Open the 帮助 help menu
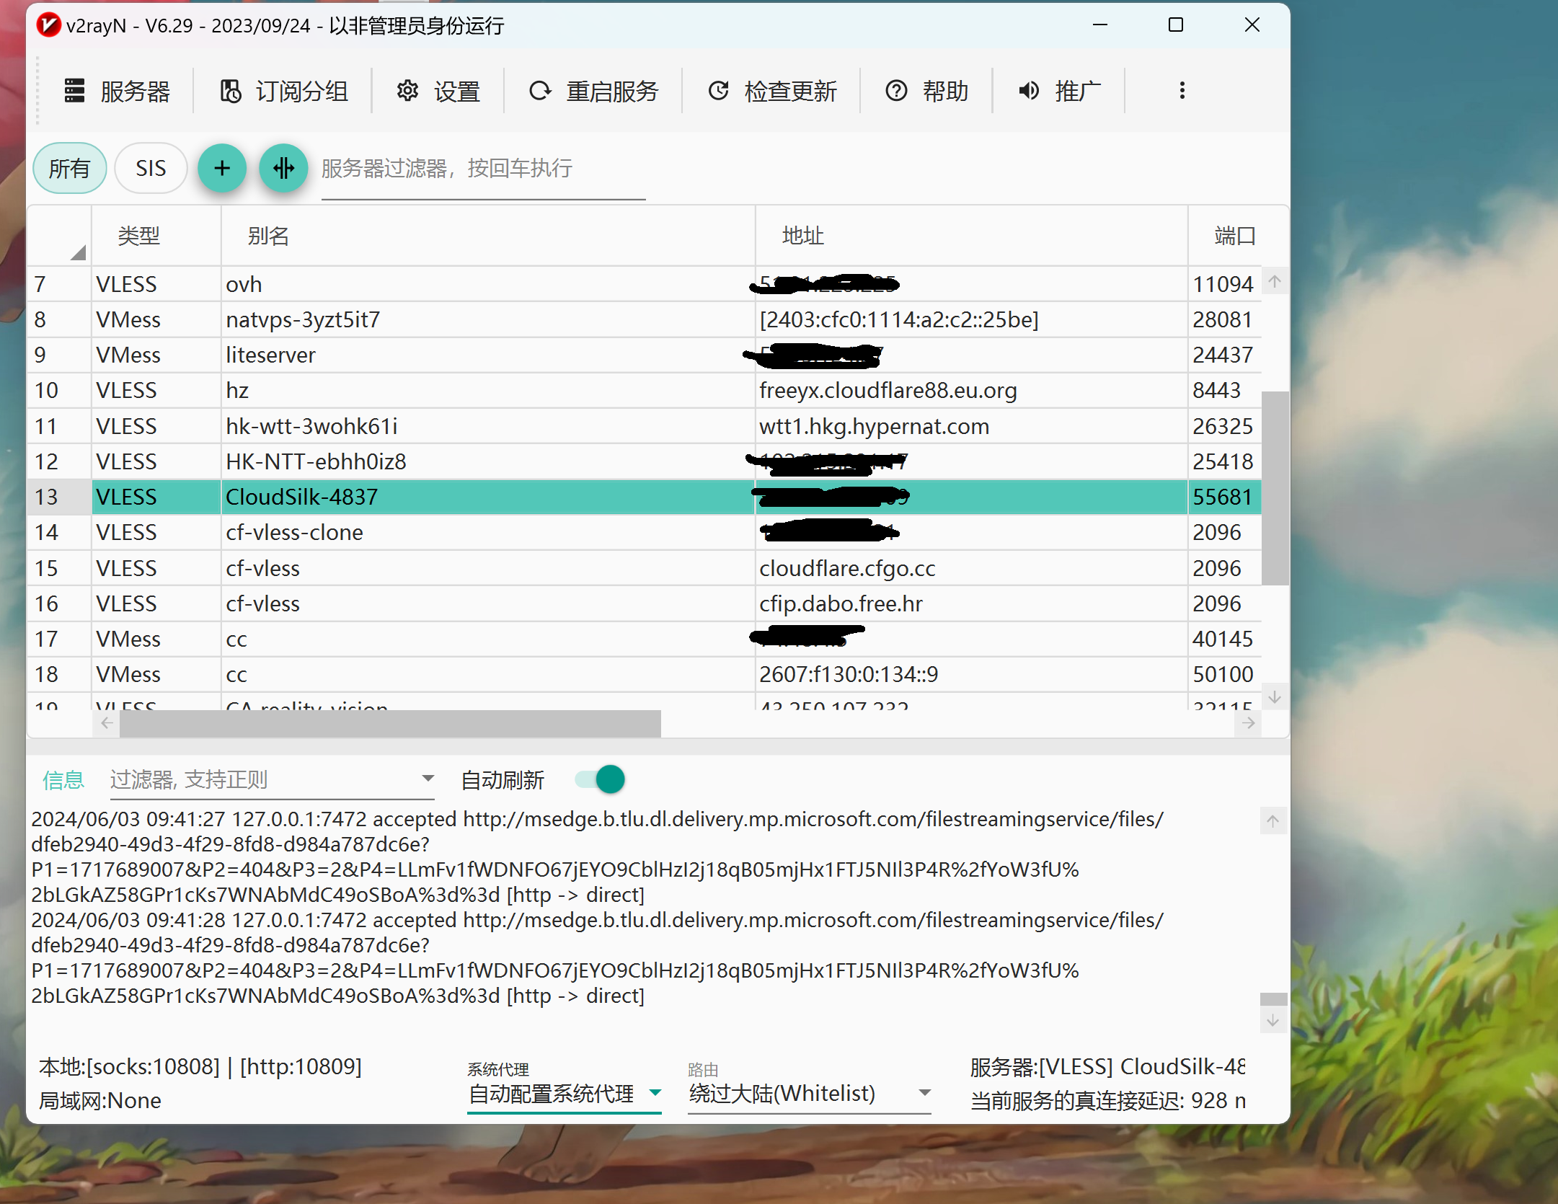This screenshot has width=1558, height=1204. click(x=927, y=91)
